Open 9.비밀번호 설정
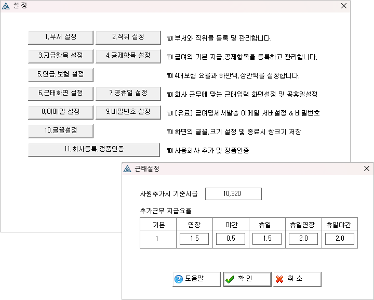 pos(128,112)
